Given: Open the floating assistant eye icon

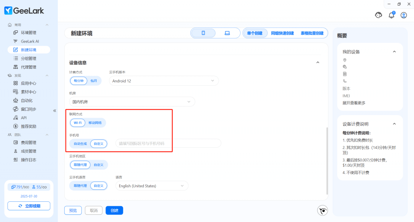Looking at the screenshot, I should 322,210.
